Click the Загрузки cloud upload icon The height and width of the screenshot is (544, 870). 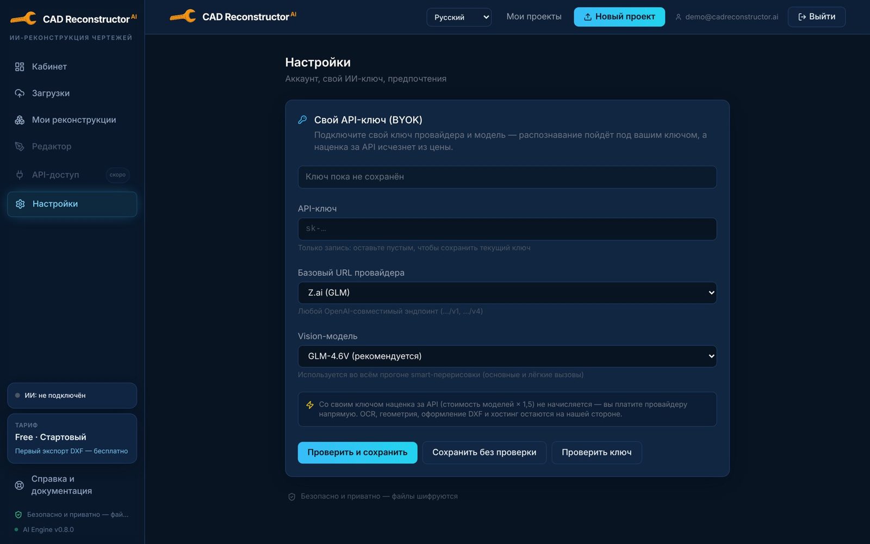[20, 94]
